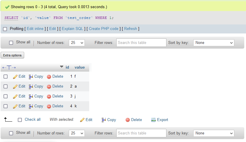Click the Export icon below the table
Viewport: 246px width, 142px height.
click(153, 120)
